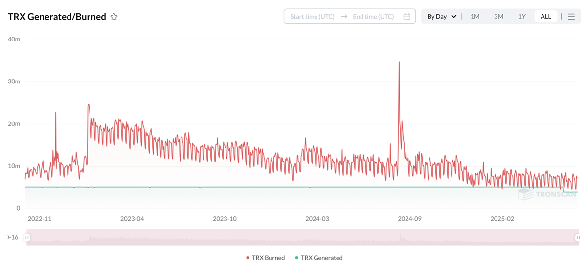
Task: Click the zoom range selector bar
Action: [x=303, y=237]
